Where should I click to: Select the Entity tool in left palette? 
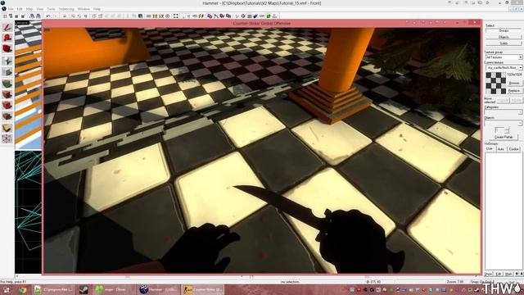point(7,61)
